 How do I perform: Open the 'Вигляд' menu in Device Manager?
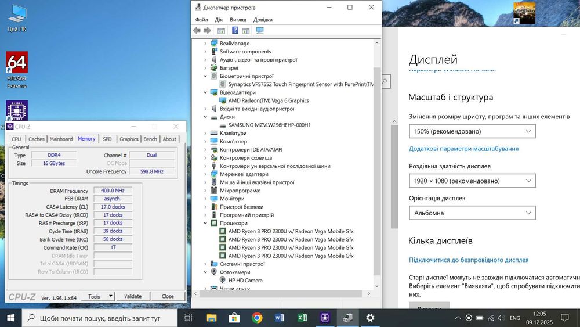pos(238,20)
